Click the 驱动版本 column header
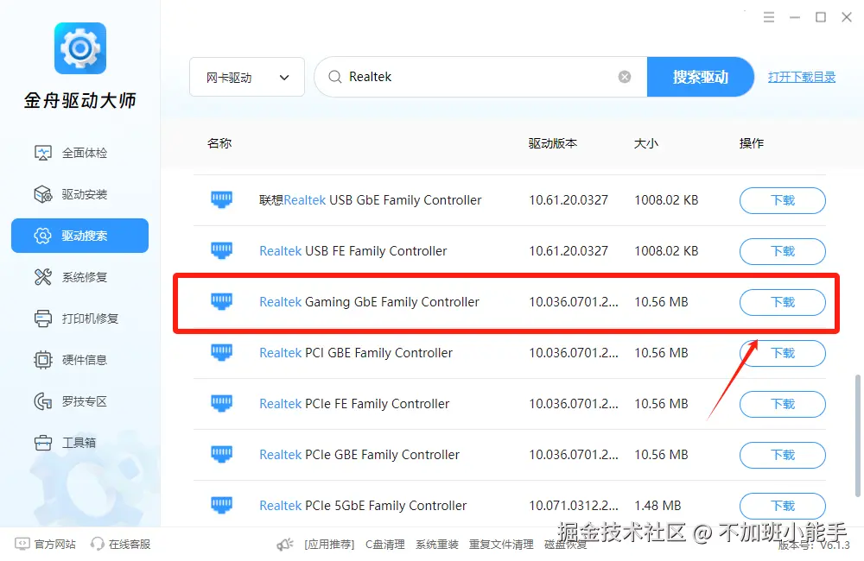 [553, 143]
